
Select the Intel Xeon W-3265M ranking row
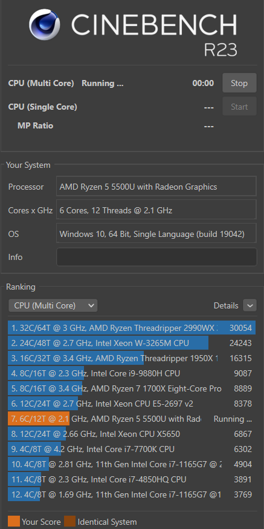coord(132,343)
